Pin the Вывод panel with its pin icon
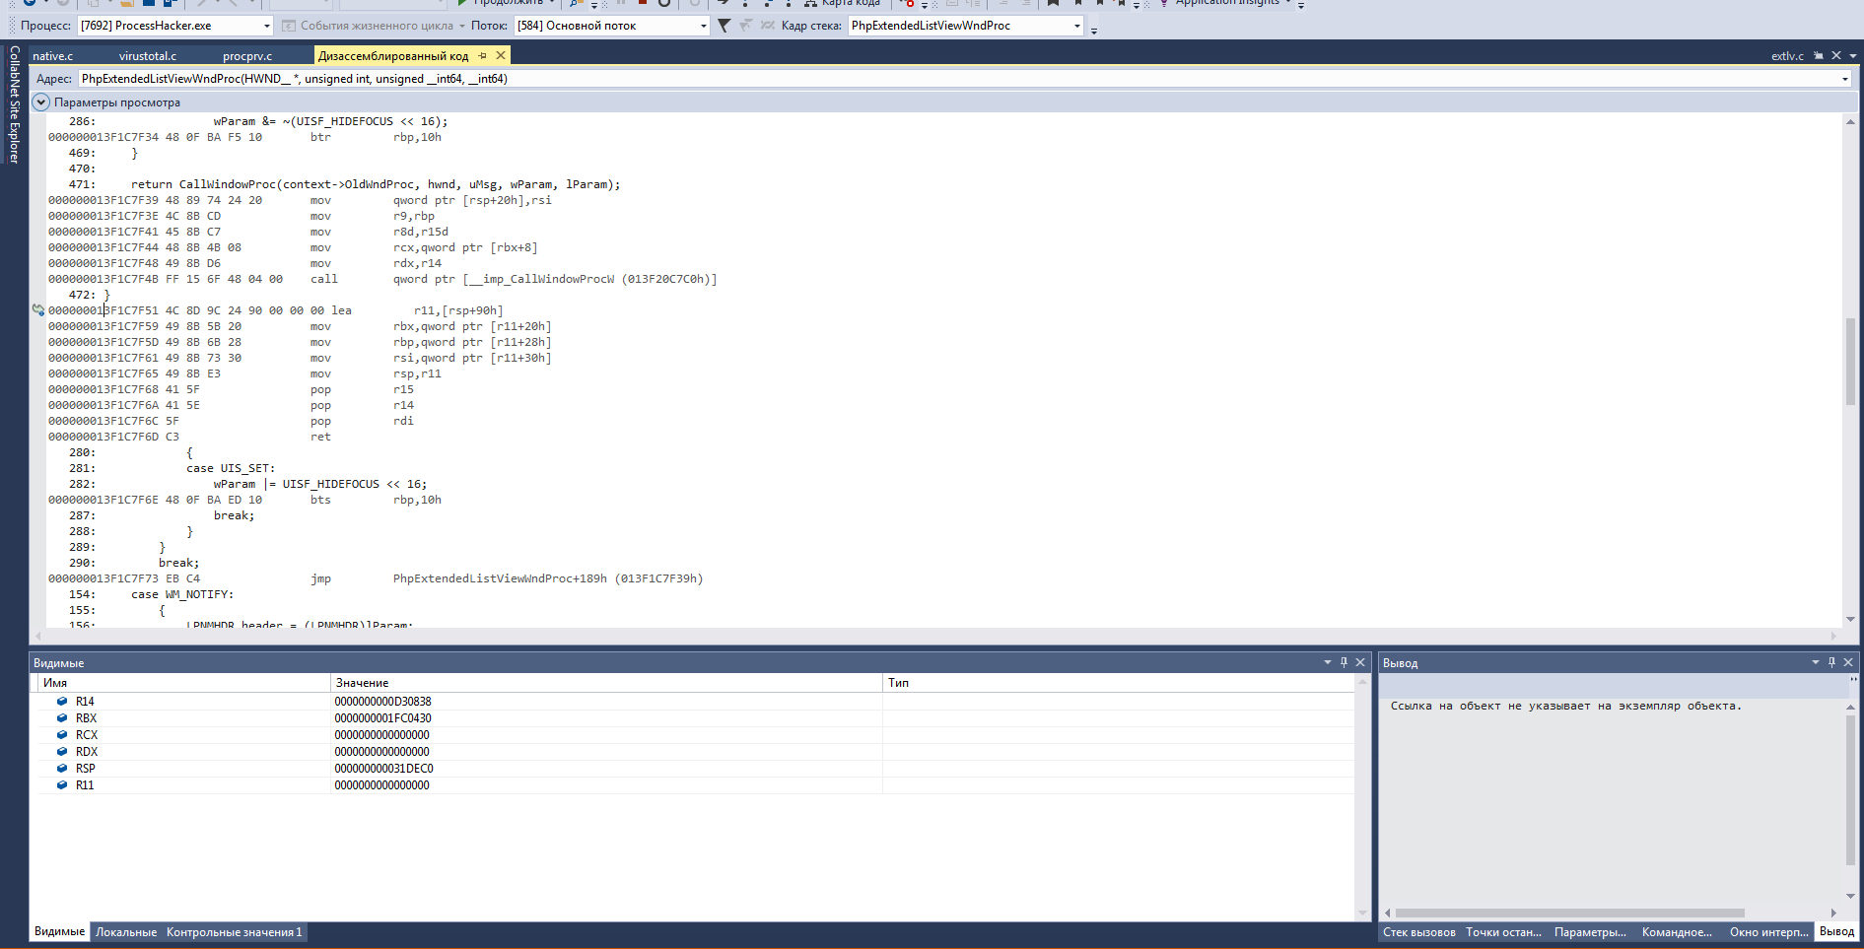This screenshot has height=949, width=1864. (1832, 662)
